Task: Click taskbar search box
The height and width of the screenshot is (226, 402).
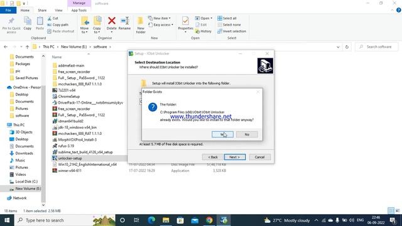Action: click(x=65, y=220)
